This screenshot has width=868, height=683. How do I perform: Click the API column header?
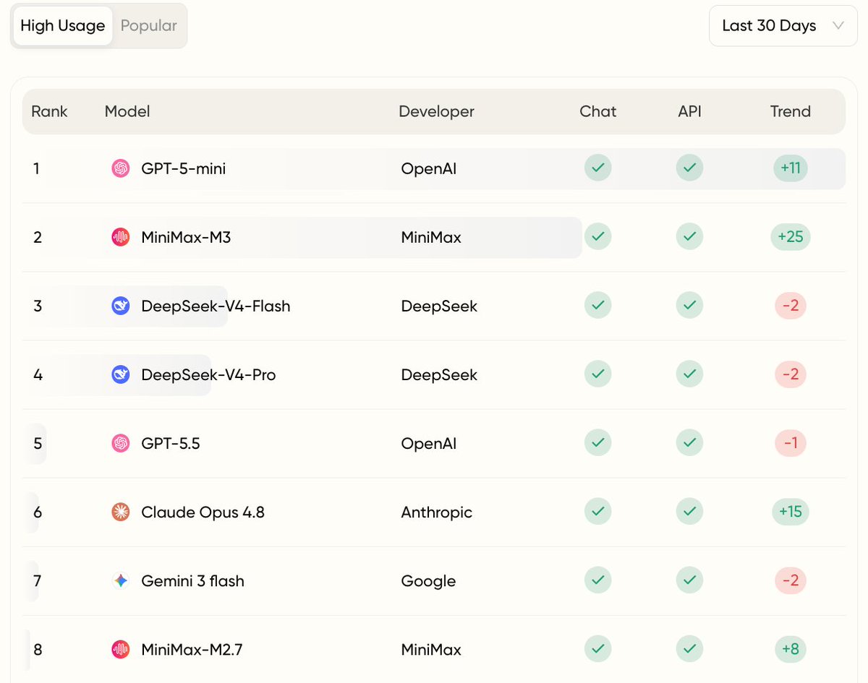coord(689,111)
